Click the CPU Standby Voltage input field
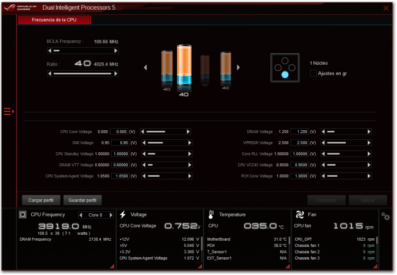The image size is (397, 275). coord(120,154)
